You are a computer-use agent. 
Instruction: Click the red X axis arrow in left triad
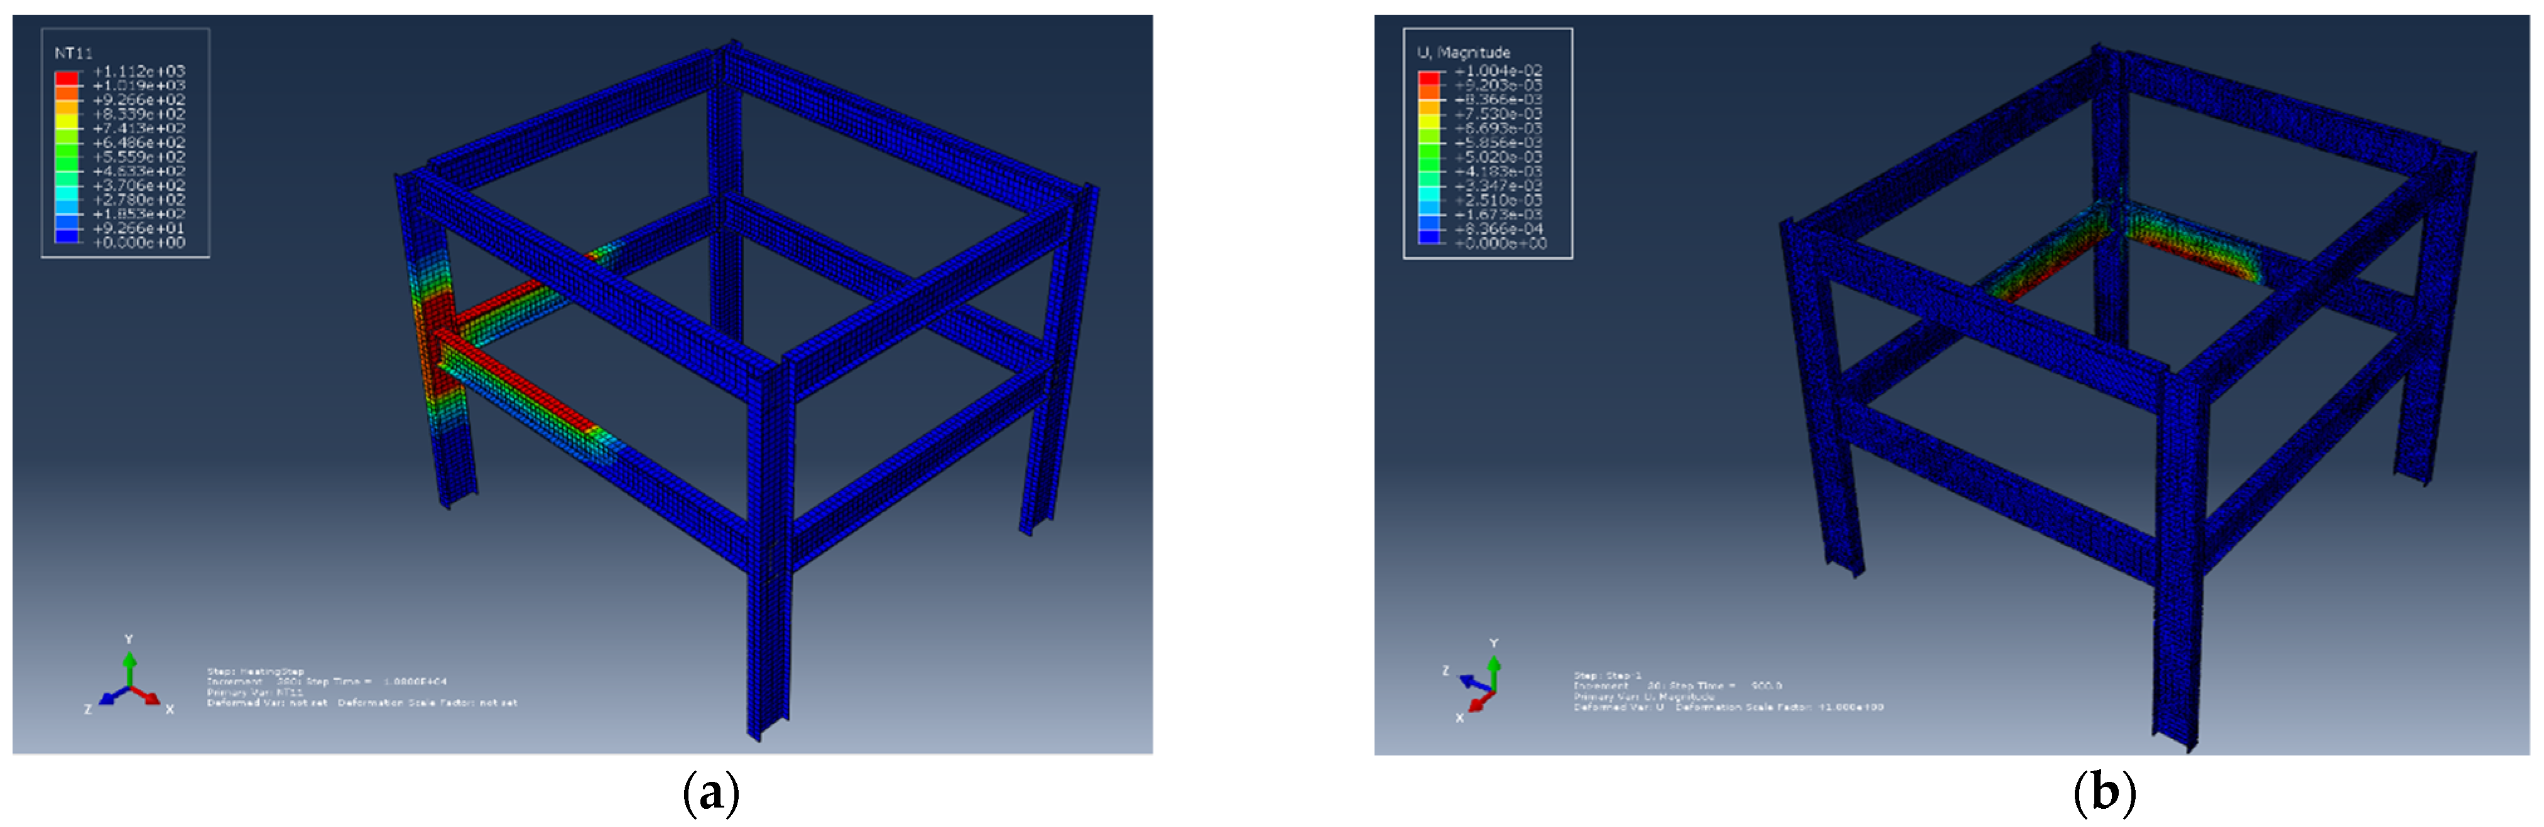pyautogui.click(x=148, y=696)
